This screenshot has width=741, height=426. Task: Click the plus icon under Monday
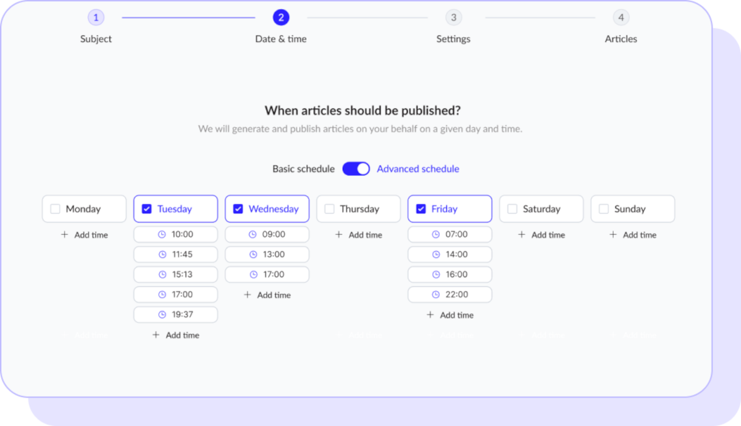point(64,235)
